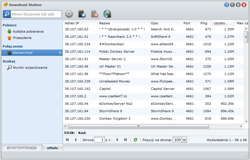Sort by Port column header
250x160 pixels.
tap(186, 23)
